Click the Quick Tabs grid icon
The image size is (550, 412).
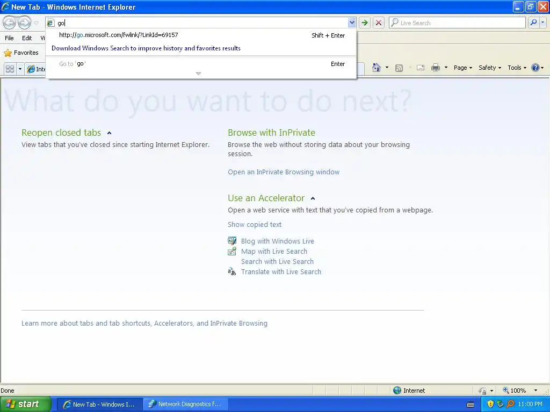[10, 69]
